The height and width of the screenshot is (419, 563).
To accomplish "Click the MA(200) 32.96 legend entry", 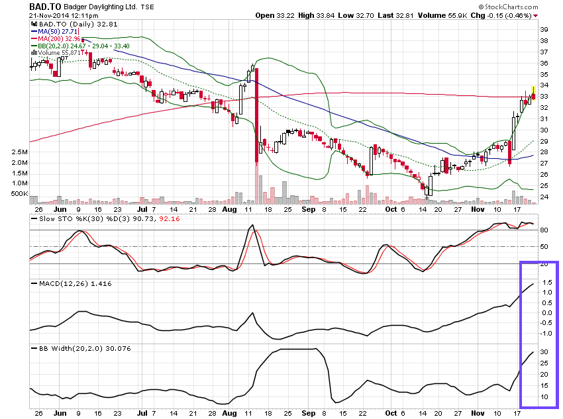I will (59, 39).
